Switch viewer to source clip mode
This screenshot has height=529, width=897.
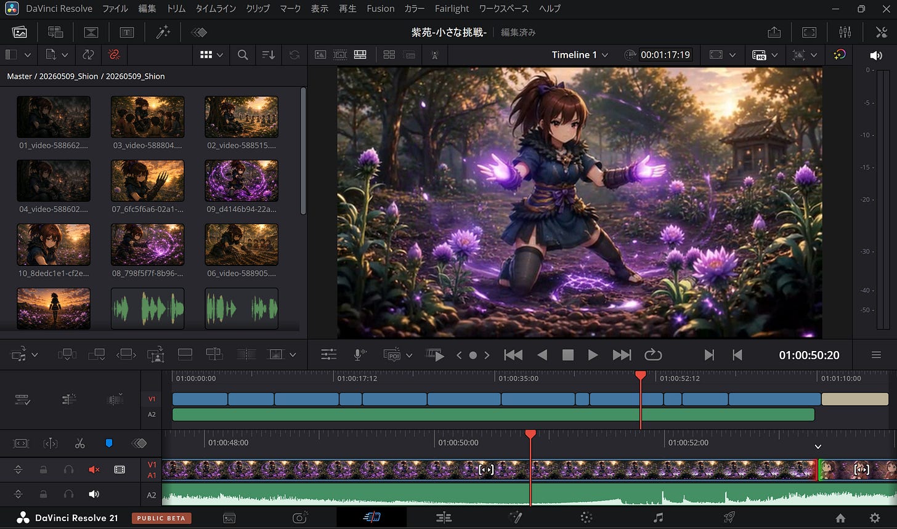click(x=320, y=55)
